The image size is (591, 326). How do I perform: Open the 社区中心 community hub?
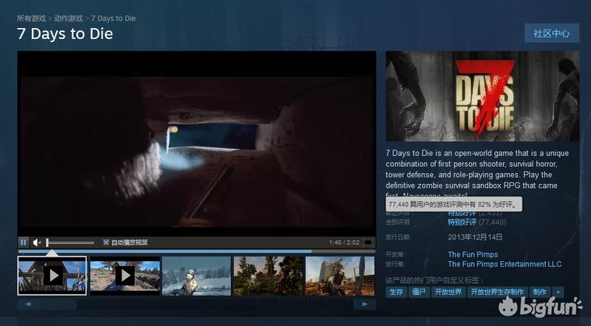pos(551,34)
